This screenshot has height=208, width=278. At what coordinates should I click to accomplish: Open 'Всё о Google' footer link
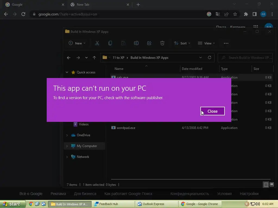coord(31,194)
